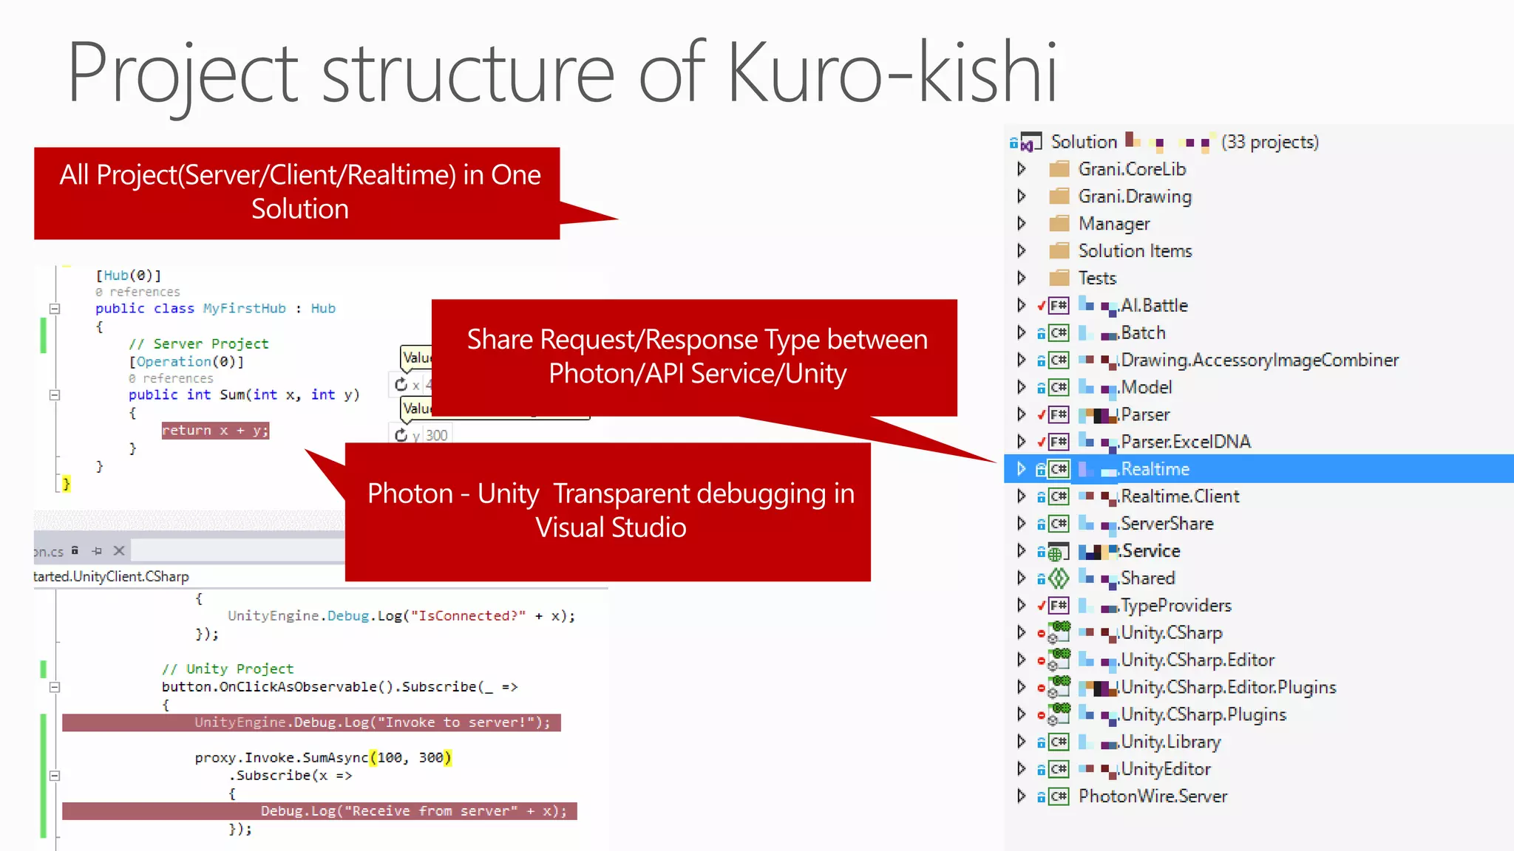This screenshot has width=1514, height=851.
Task: Click the refresh icon beside y 300 value
Action: (x=401, y=435)
